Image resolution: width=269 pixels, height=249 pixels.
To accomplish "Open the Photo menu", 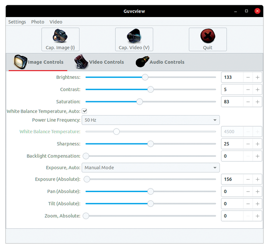I will [x=38, y=22].
